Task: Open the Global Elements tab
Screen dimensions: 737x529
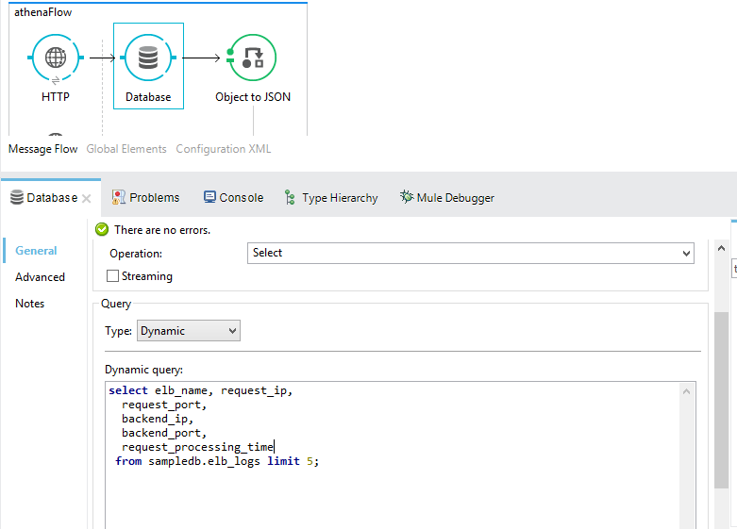Action: click(x=126, y=149)
